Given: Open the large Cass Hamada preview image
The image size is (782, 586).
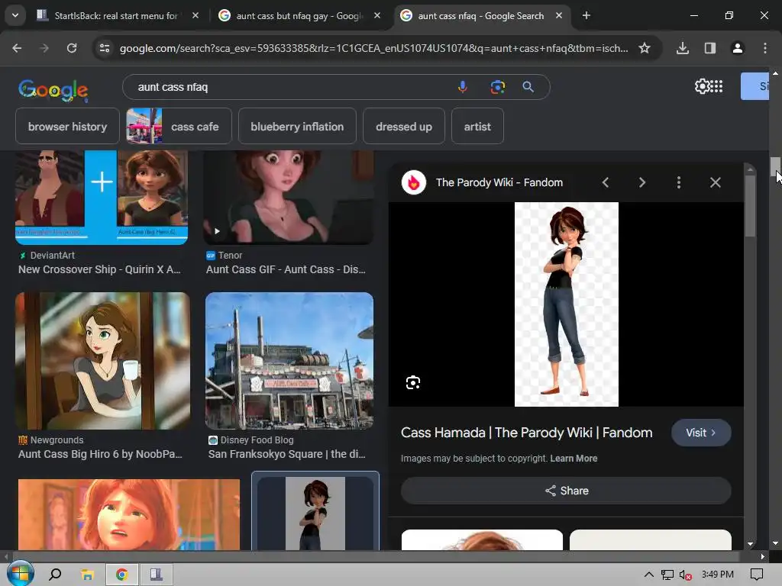Looking at the screenshot, I should pyautogui.click(x=567, y=304).
